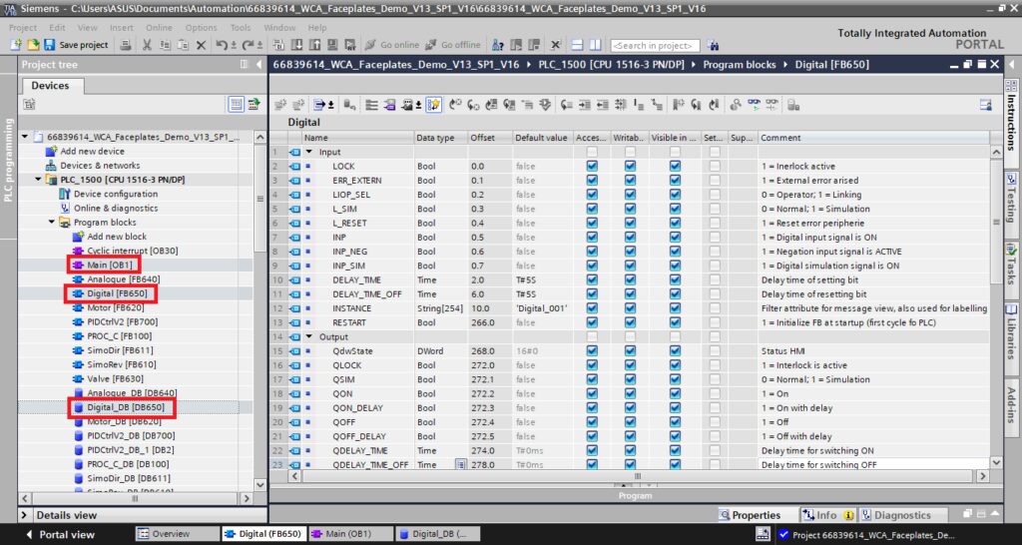
Task: Click the highlighted star favorites icon in block toolbar
Action: click(x=433, y=104)
